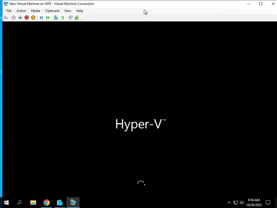Screen dimensions: 277x208
Task: Minimize the Virtual Machine Connection window
Action: pos(249,4)
